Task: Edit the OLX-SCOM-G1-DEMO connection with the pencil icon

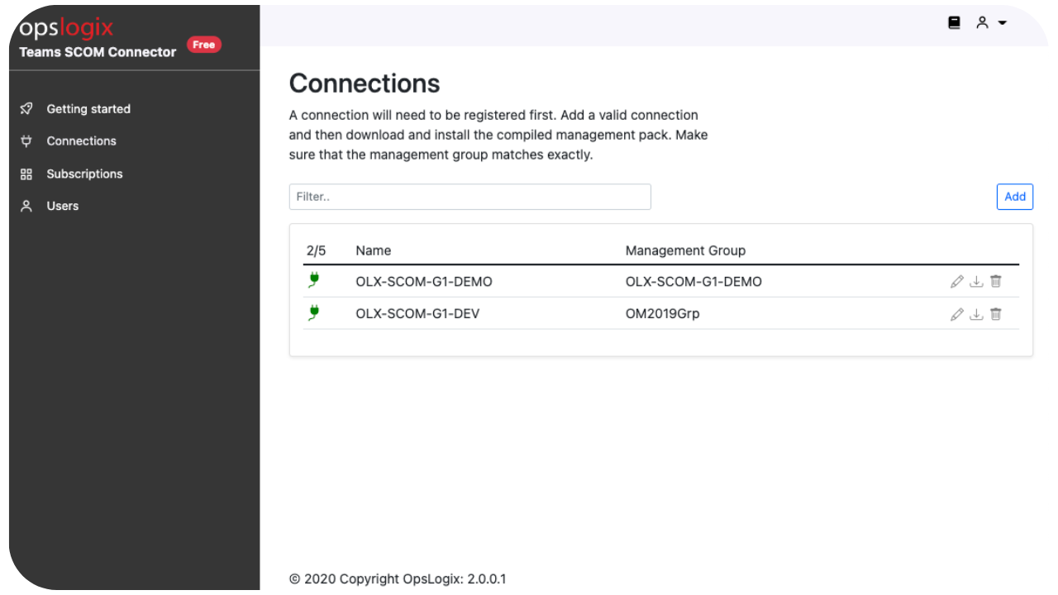Action: pyautogui.click(x=956, y=282)
